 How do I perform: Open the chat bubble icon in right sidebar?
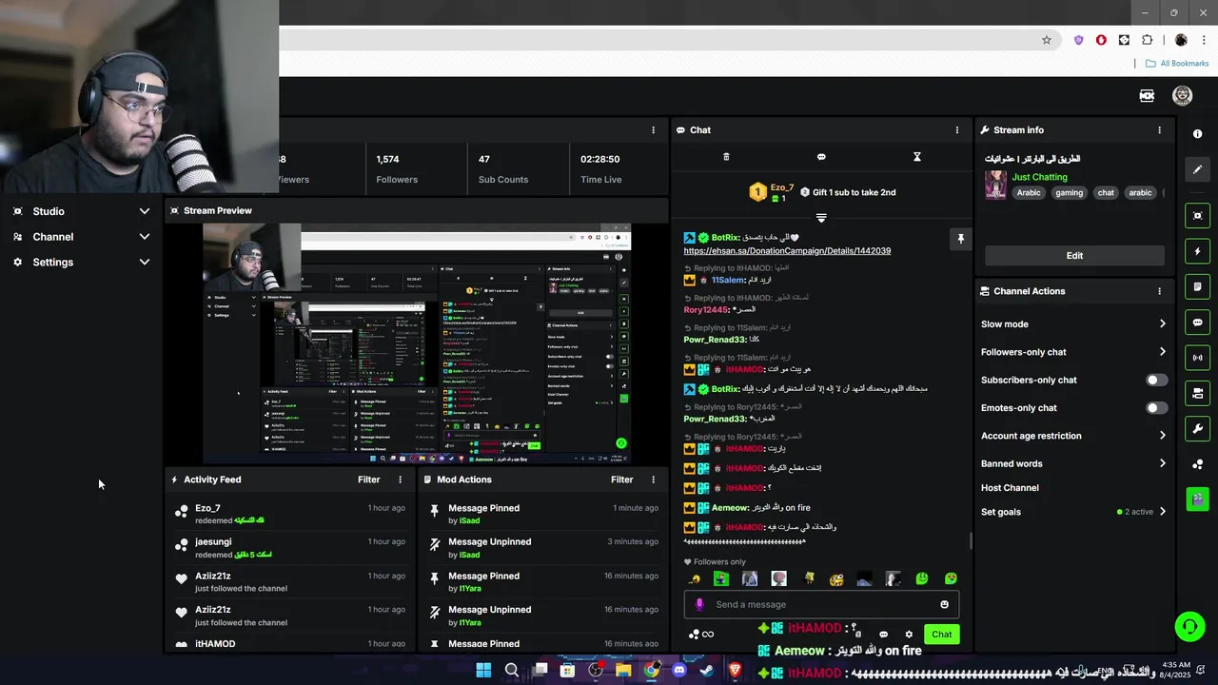coord(1198,323)
